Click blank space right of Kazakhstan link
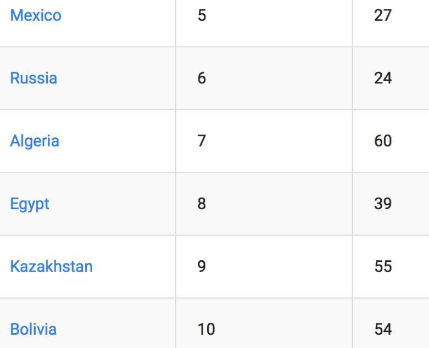 point(135,267)
